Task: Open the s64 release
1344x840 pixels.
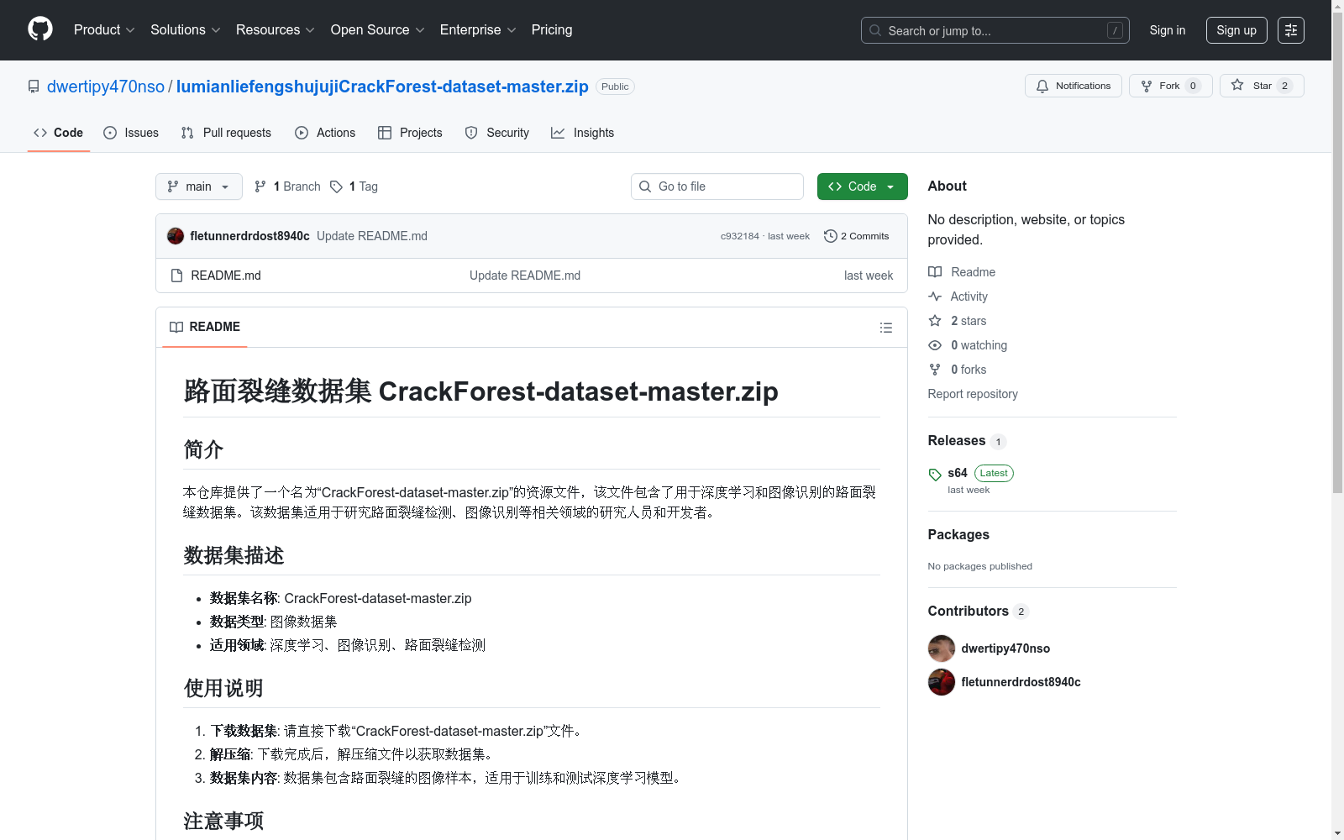Action: tap(958, 473)
